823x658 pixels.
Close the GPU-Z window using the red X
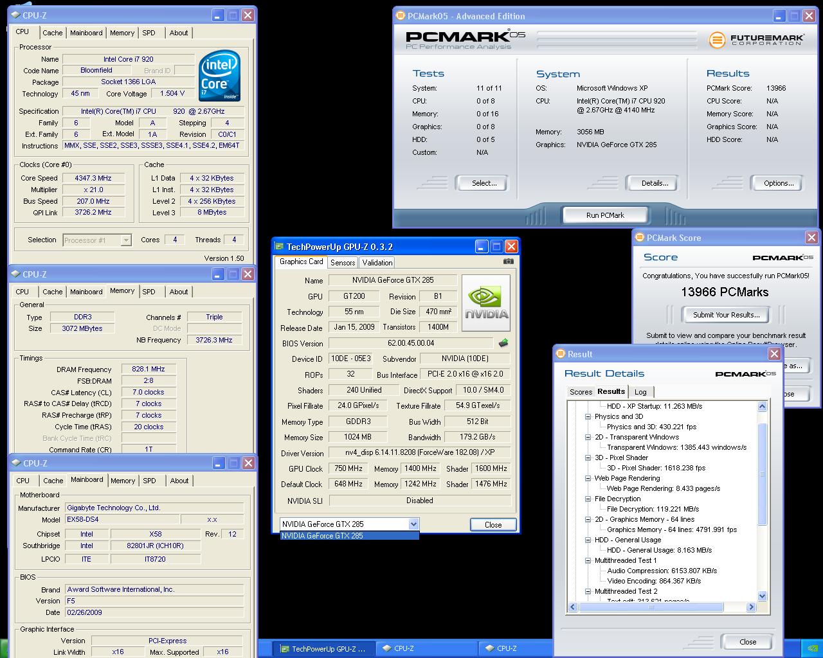click(511, 247)
